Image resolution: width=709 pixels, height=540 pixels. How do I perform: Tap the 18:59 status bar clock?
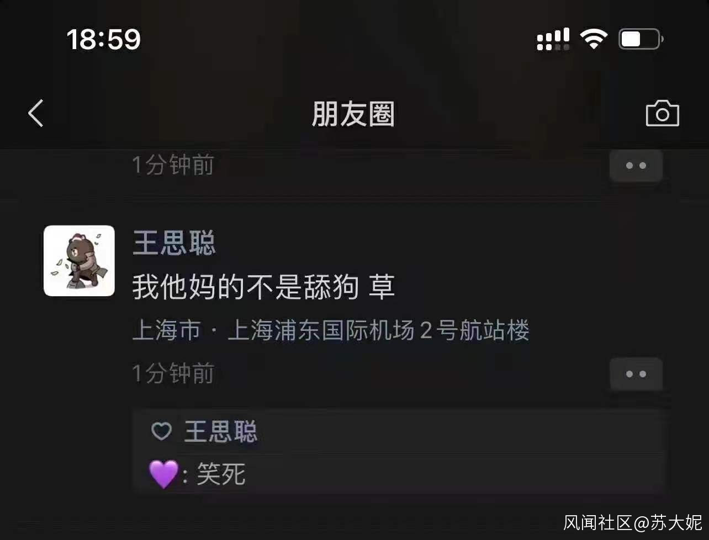tap(104, 39)
